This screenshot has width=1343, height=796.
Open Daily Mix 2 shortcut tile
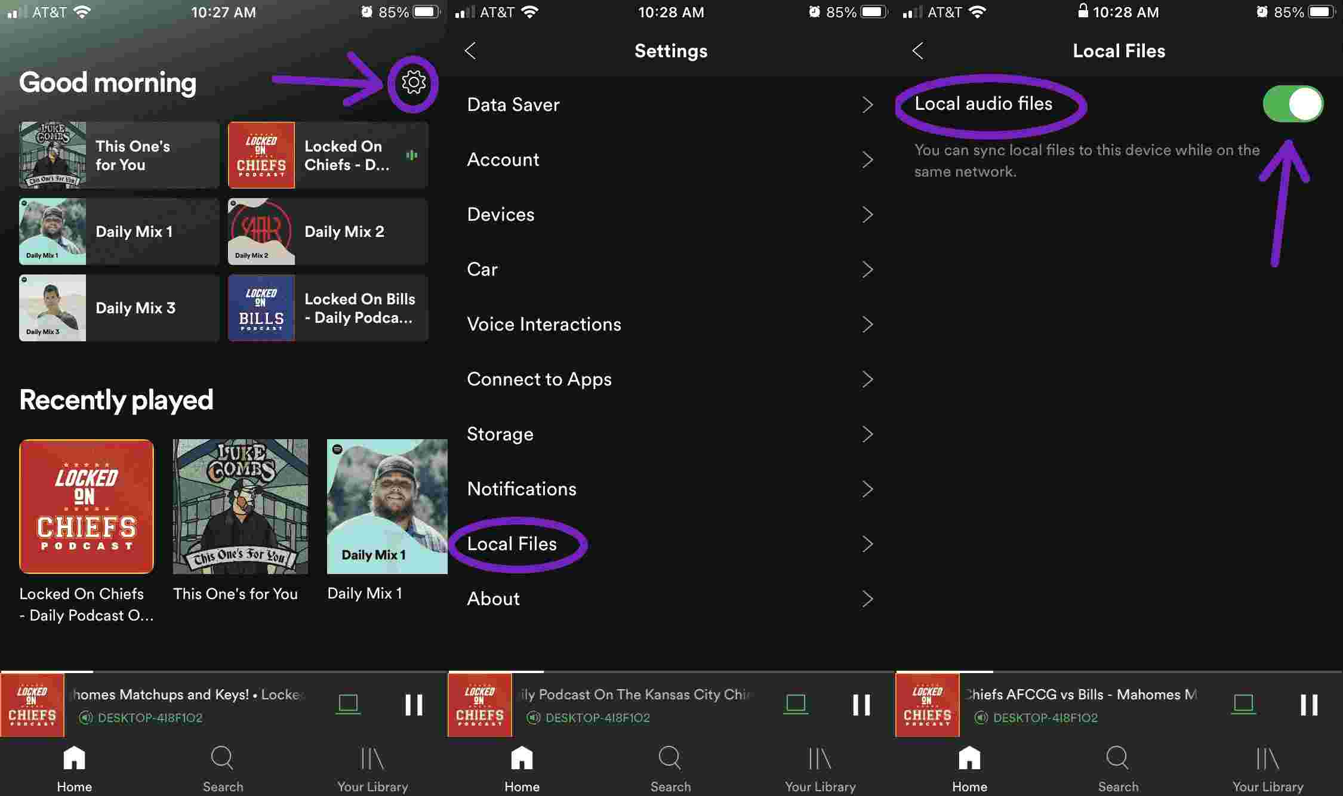point(328,232)
